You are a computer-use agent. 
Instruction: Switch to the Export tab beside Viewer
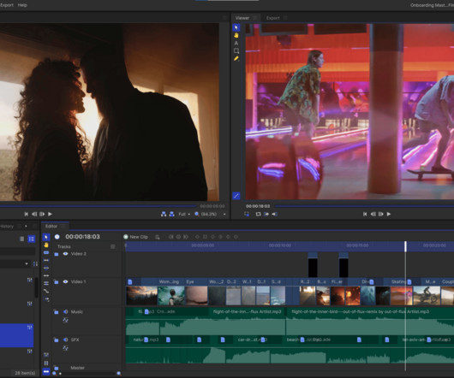pyautogui.click(x=272, y=18)
